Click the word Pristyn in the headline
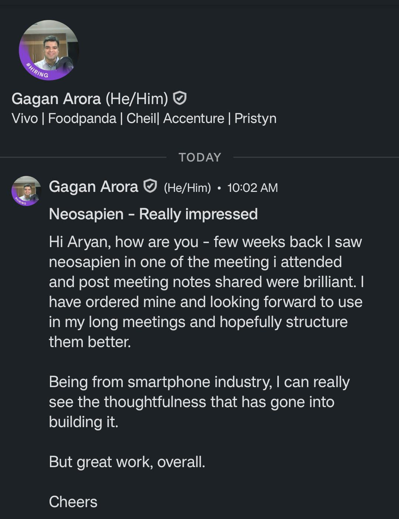Viewport: 399px width, 519px height. point(256,119)
